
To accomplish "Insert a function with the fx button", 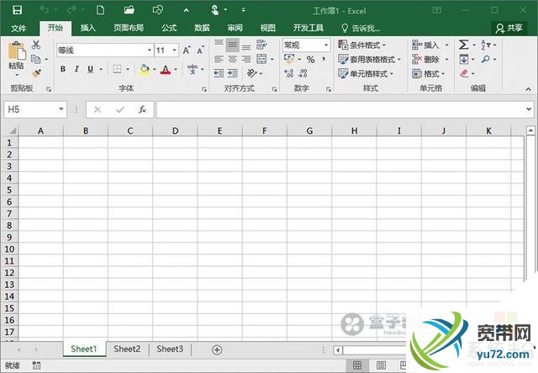I will 142,109.
